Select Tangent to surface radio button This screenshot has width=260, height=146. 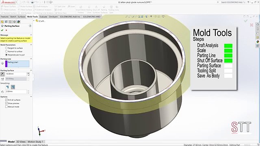pos(6,48)
